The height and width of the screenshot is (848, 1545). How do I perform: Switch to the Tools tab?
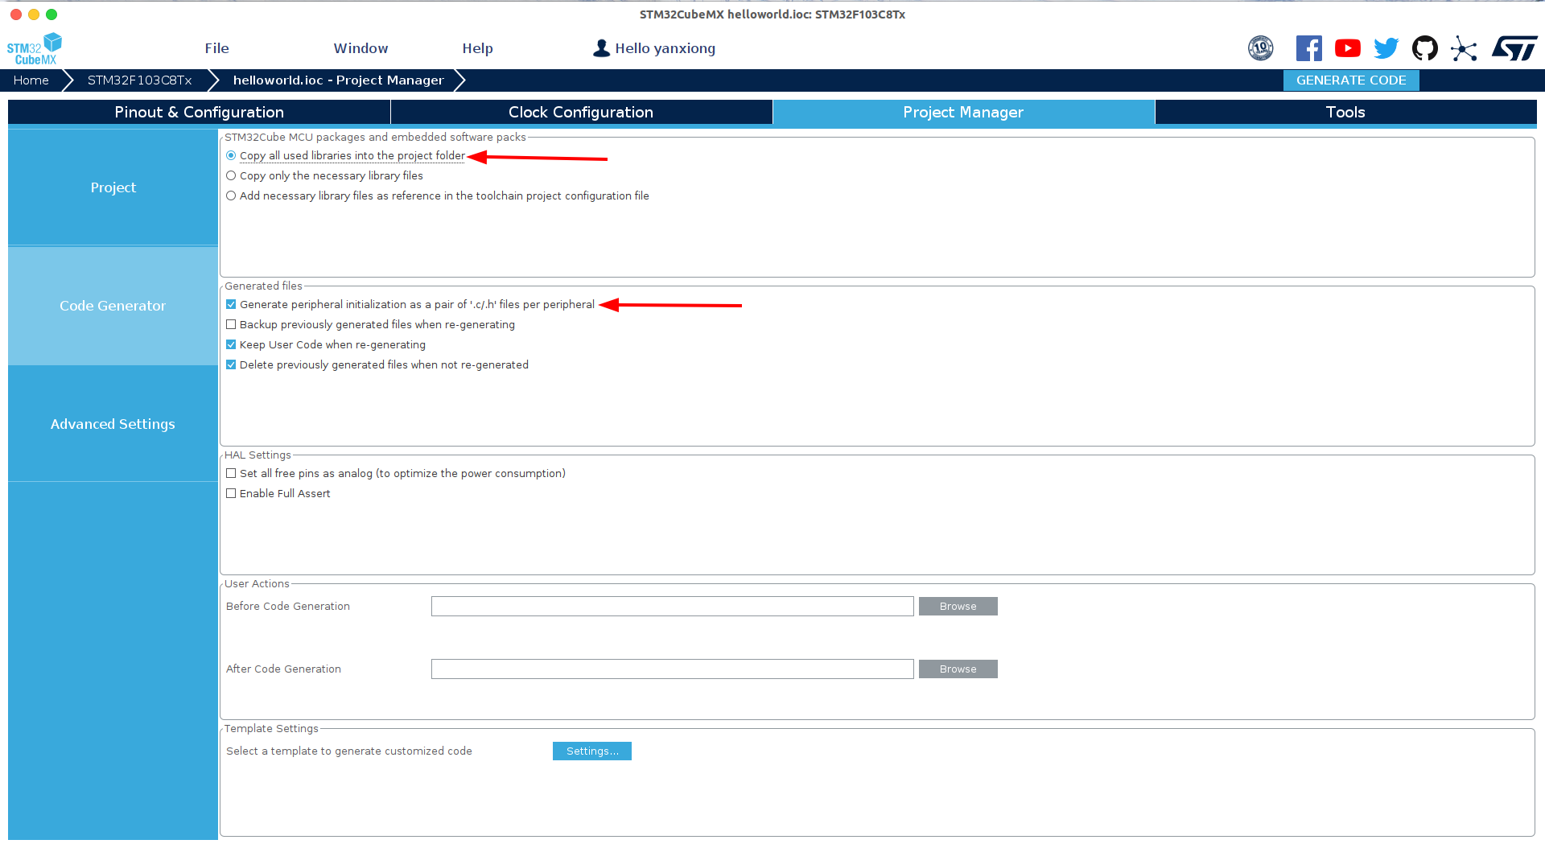point(1345,112)
